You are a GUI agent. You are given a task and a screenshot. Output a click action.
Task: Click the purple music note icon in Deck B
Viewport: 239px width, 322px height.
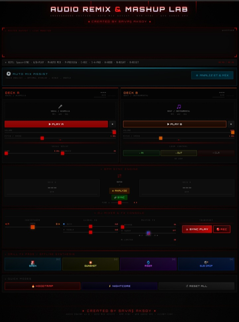coord(179,107)
